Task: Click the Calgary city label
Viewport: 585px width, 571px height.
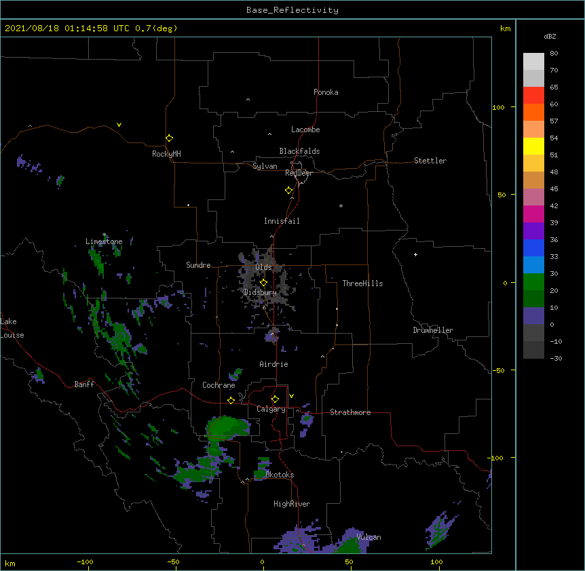Action: [x=271, y=409]
